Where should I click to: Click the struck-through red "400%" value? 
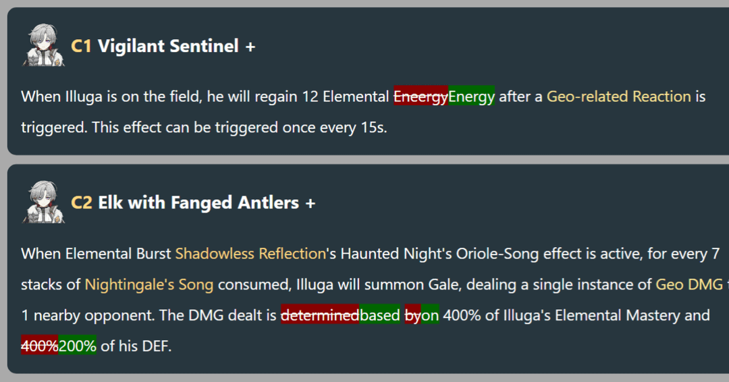point(39,346)
